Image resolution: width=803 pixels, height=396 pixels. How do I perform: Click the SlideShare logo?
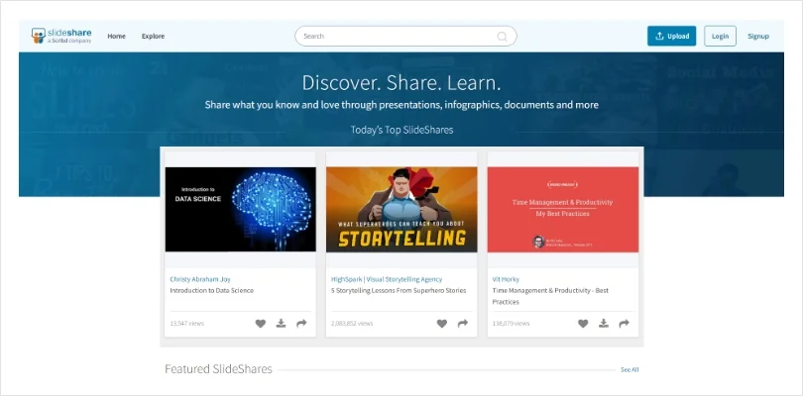click(x=61, y=36)
